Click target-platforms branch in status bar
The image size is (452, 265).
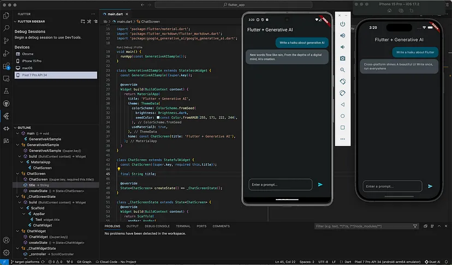click(25, 262)
